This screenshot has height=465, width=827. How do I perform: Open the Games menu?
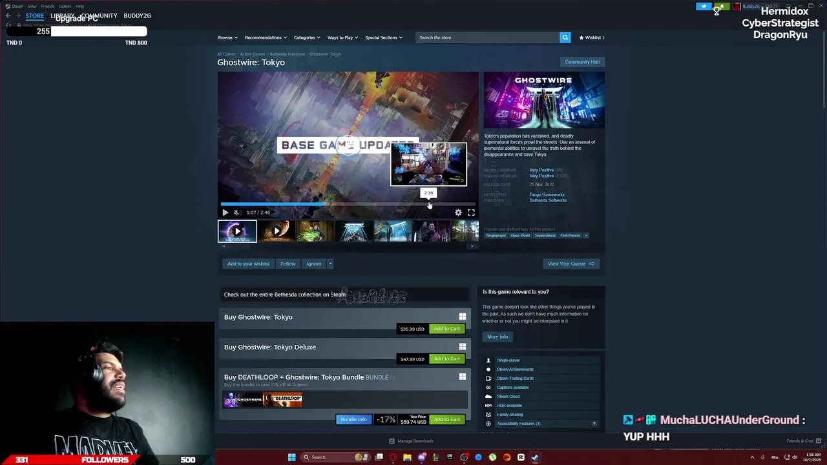tap(65, 6)
